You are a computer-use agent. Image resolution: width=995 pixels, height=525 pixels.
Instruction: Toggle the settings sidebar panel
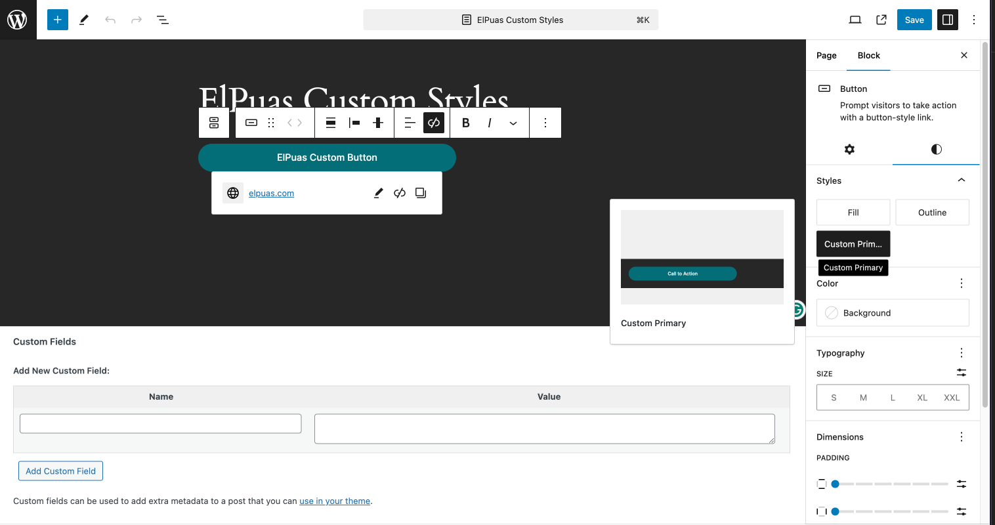948,20
